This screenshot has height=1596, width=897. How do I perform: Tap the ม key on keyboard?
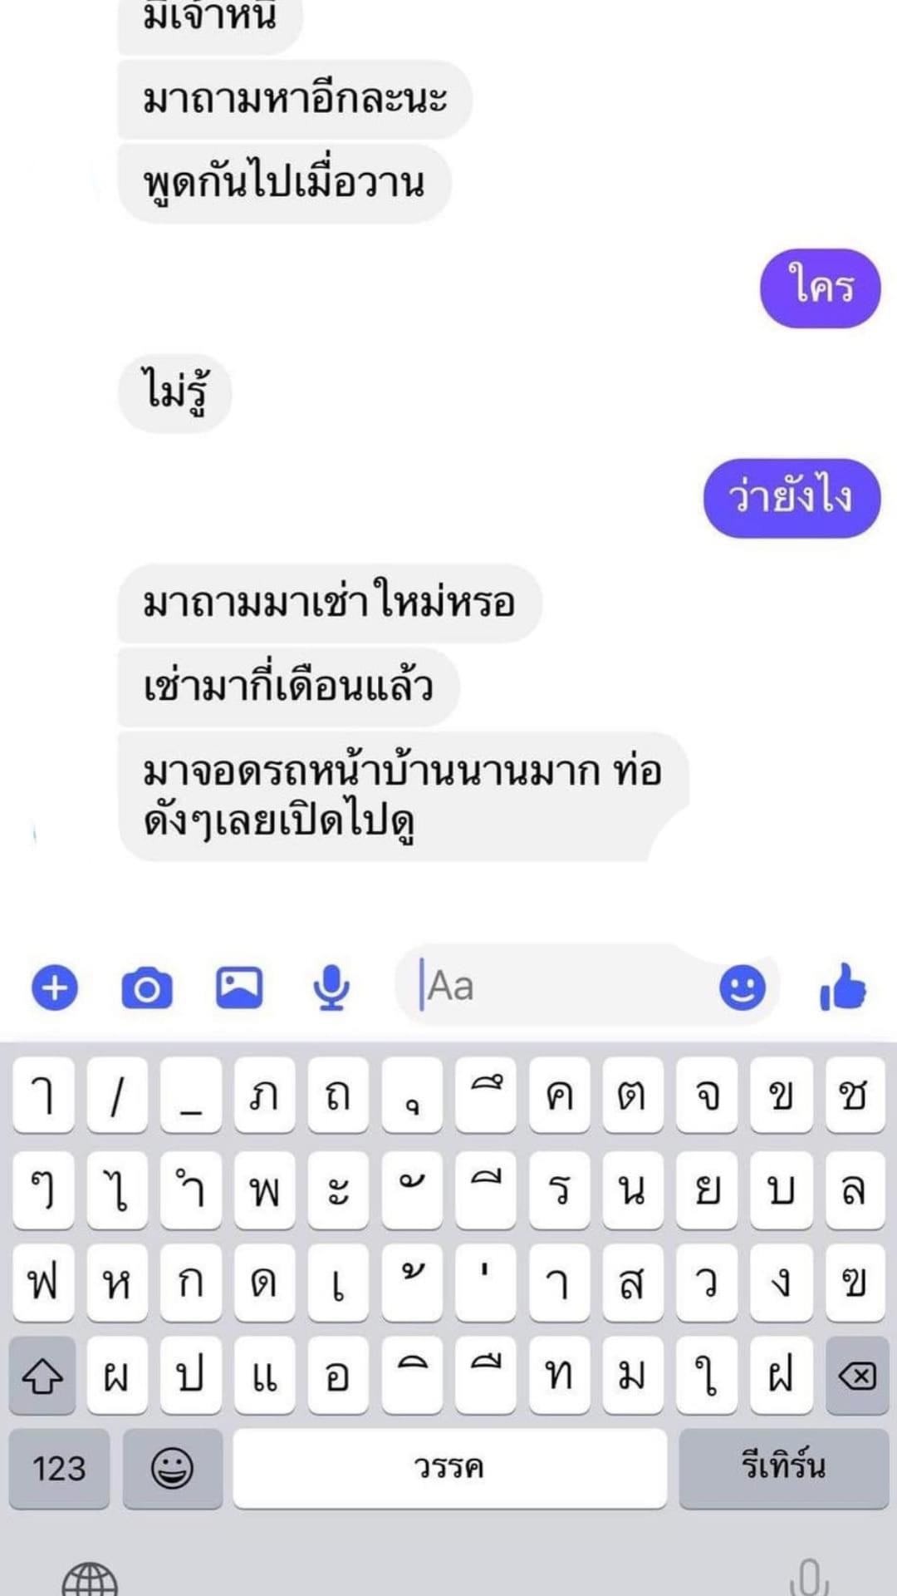click(633, 1377)
